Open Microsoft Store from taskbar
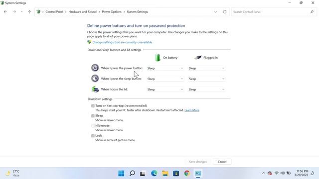 coord(176,174)
